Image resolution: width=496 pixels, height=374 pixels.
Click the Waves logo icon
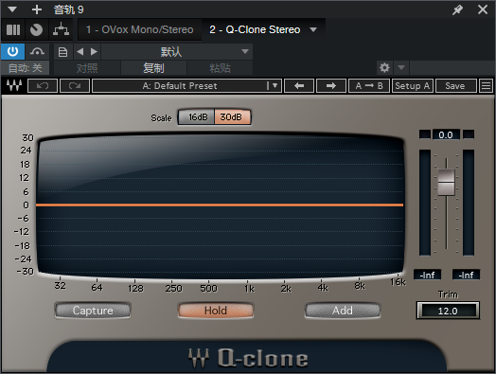(x=14, y=85)
